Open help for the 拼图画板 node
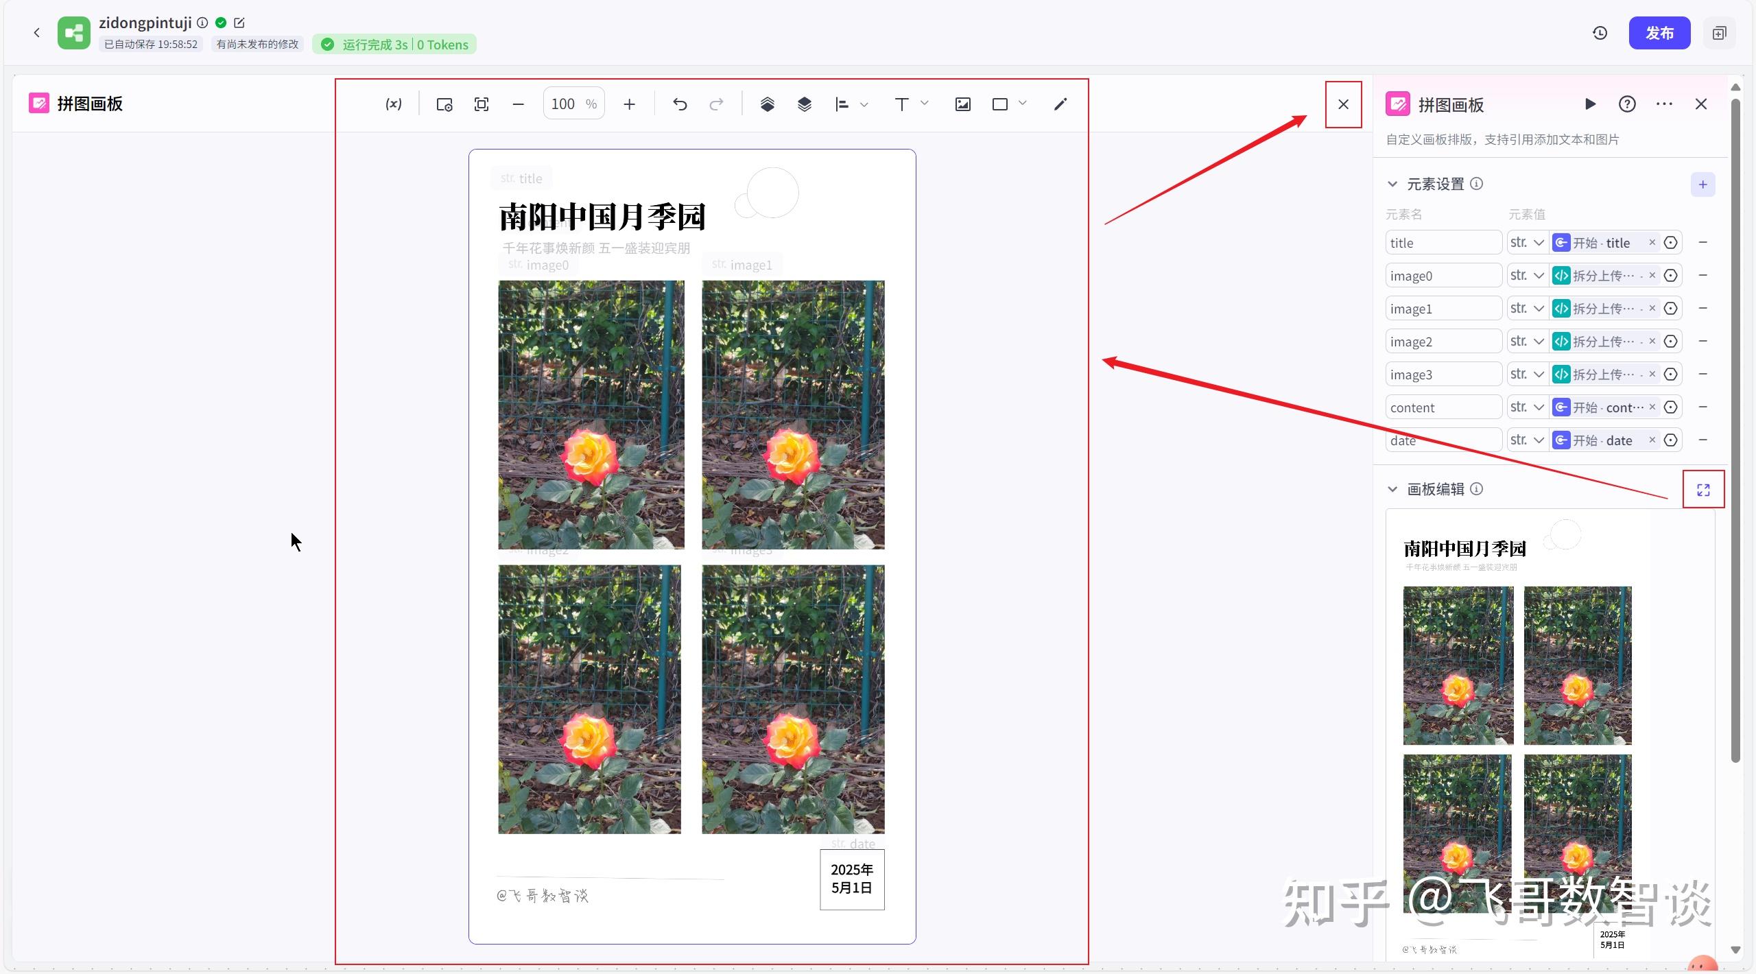 (x=1628, y=104)
